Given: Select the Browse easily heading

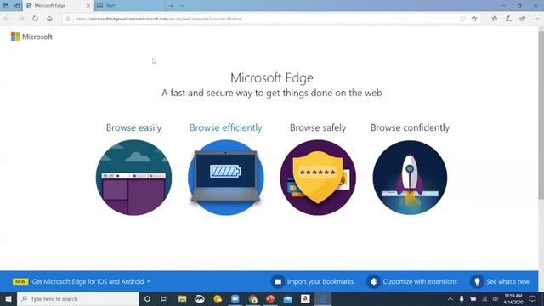Looking at the screenshot, I should pyautogui.click(x=134, y=127).
